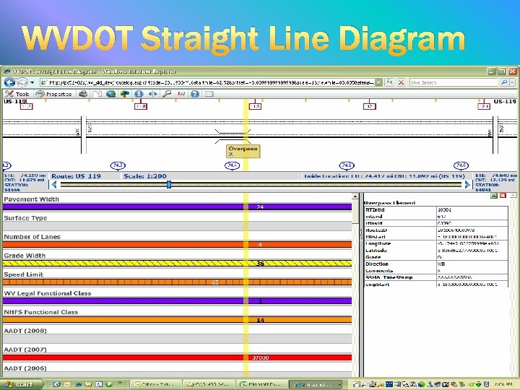520x390 pixels.
Task: Click the orange Speed Limit bar
Action: click(177, 282)
